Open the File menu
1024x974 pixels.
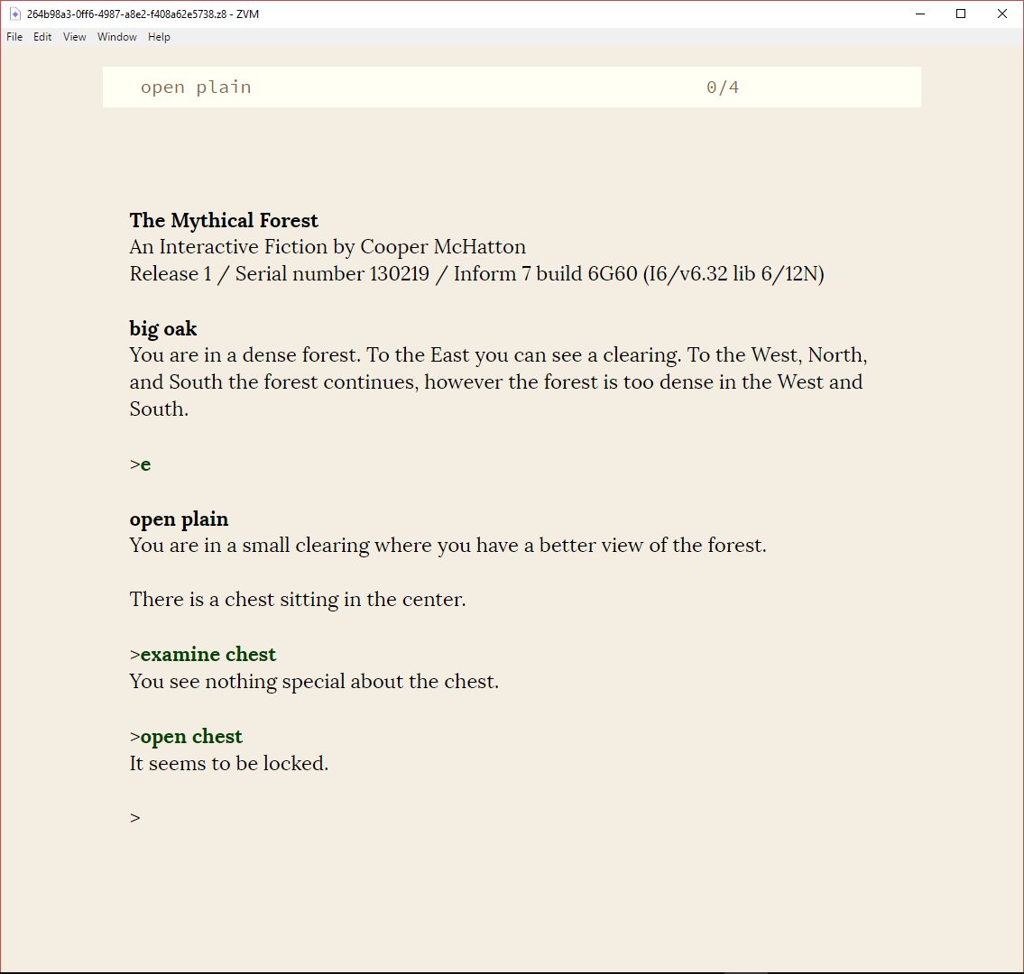click(x=14, y=37)
